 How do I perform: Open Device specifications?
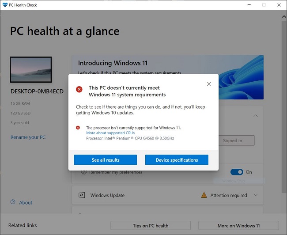177,160
